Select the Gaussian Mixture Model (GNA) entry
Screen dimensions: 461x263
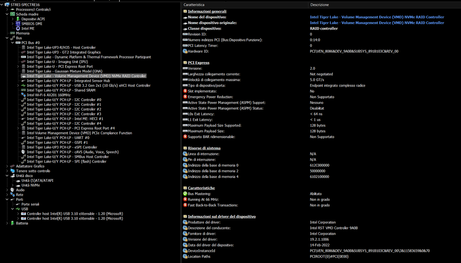[64, 71]
